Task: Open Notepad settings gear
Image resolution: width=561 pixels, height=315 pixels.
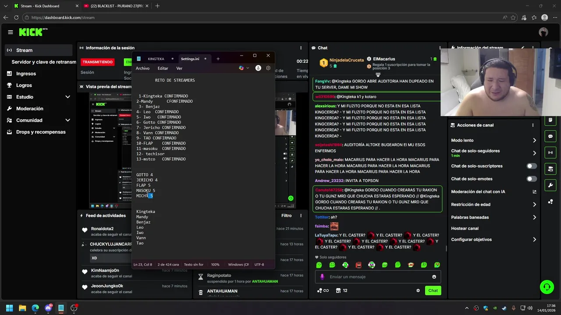Action: (x=268, y=68)
